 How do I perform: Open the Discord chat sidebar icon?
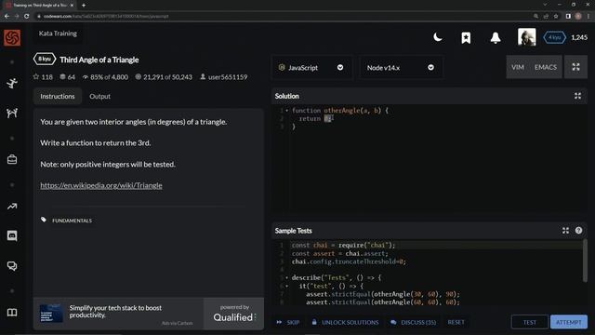(x=12, y=235)
